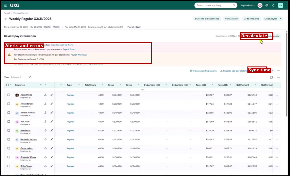Click the Close payroll button
Image resolution: width=290 pixels, height=176 pixels.
271,19
